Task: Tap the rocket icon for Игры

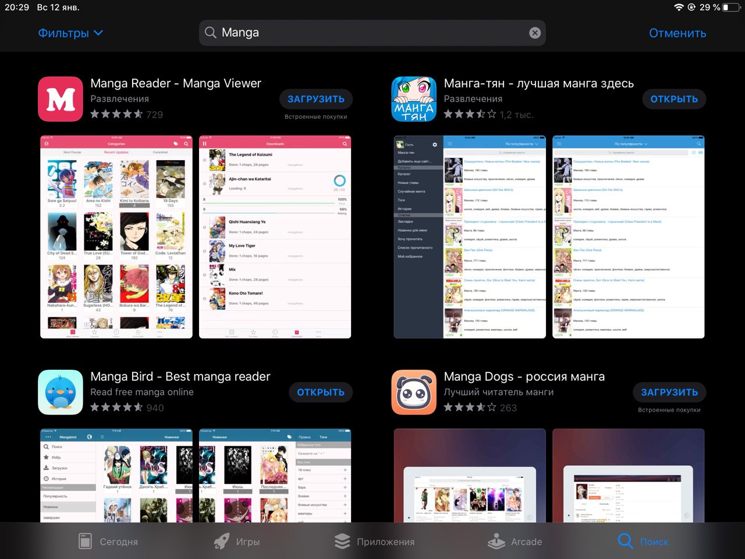Action: pos(221,542)
